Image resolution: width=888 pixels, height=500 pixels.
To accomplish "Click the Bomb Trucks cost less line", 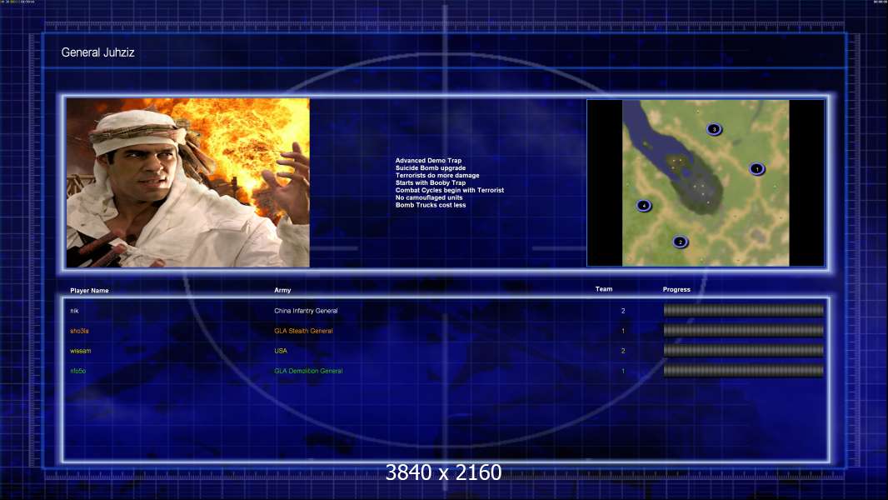I will click(431, 205).
